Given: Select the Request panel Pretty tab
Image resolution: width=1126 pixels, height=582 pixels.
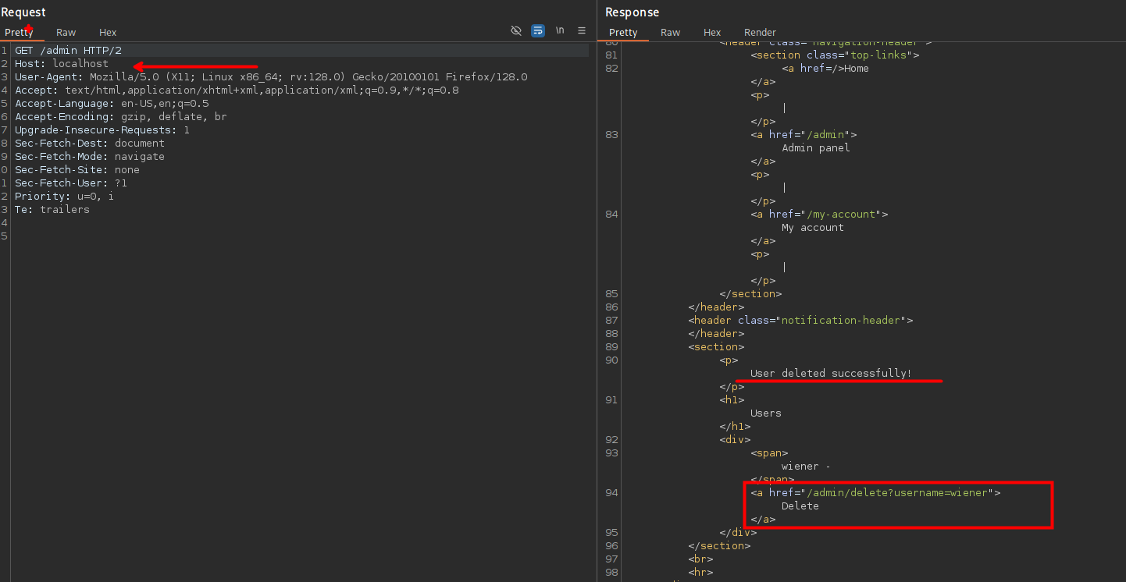Looking at the screenshot, I should point(19,32).
